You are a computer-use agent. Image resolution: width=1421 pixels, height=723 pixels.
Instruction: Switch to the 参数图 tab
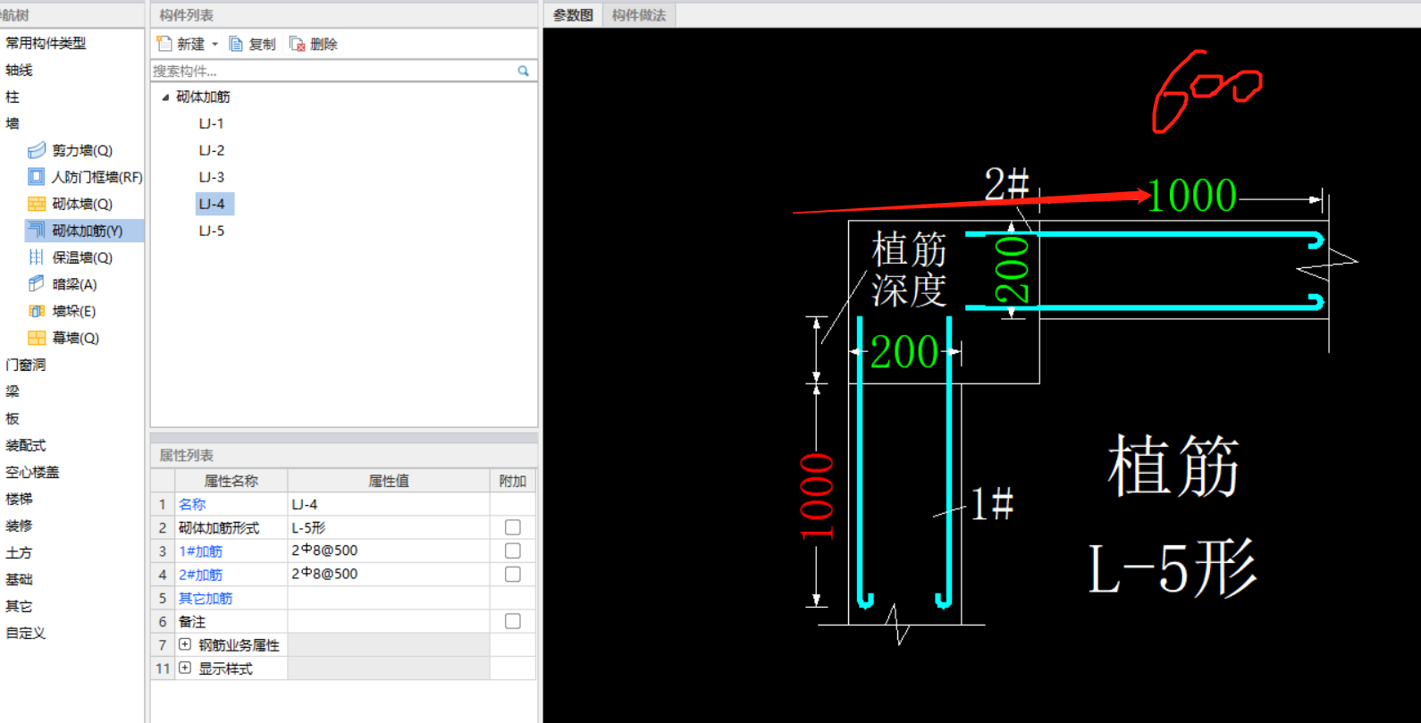pos(573,15)
